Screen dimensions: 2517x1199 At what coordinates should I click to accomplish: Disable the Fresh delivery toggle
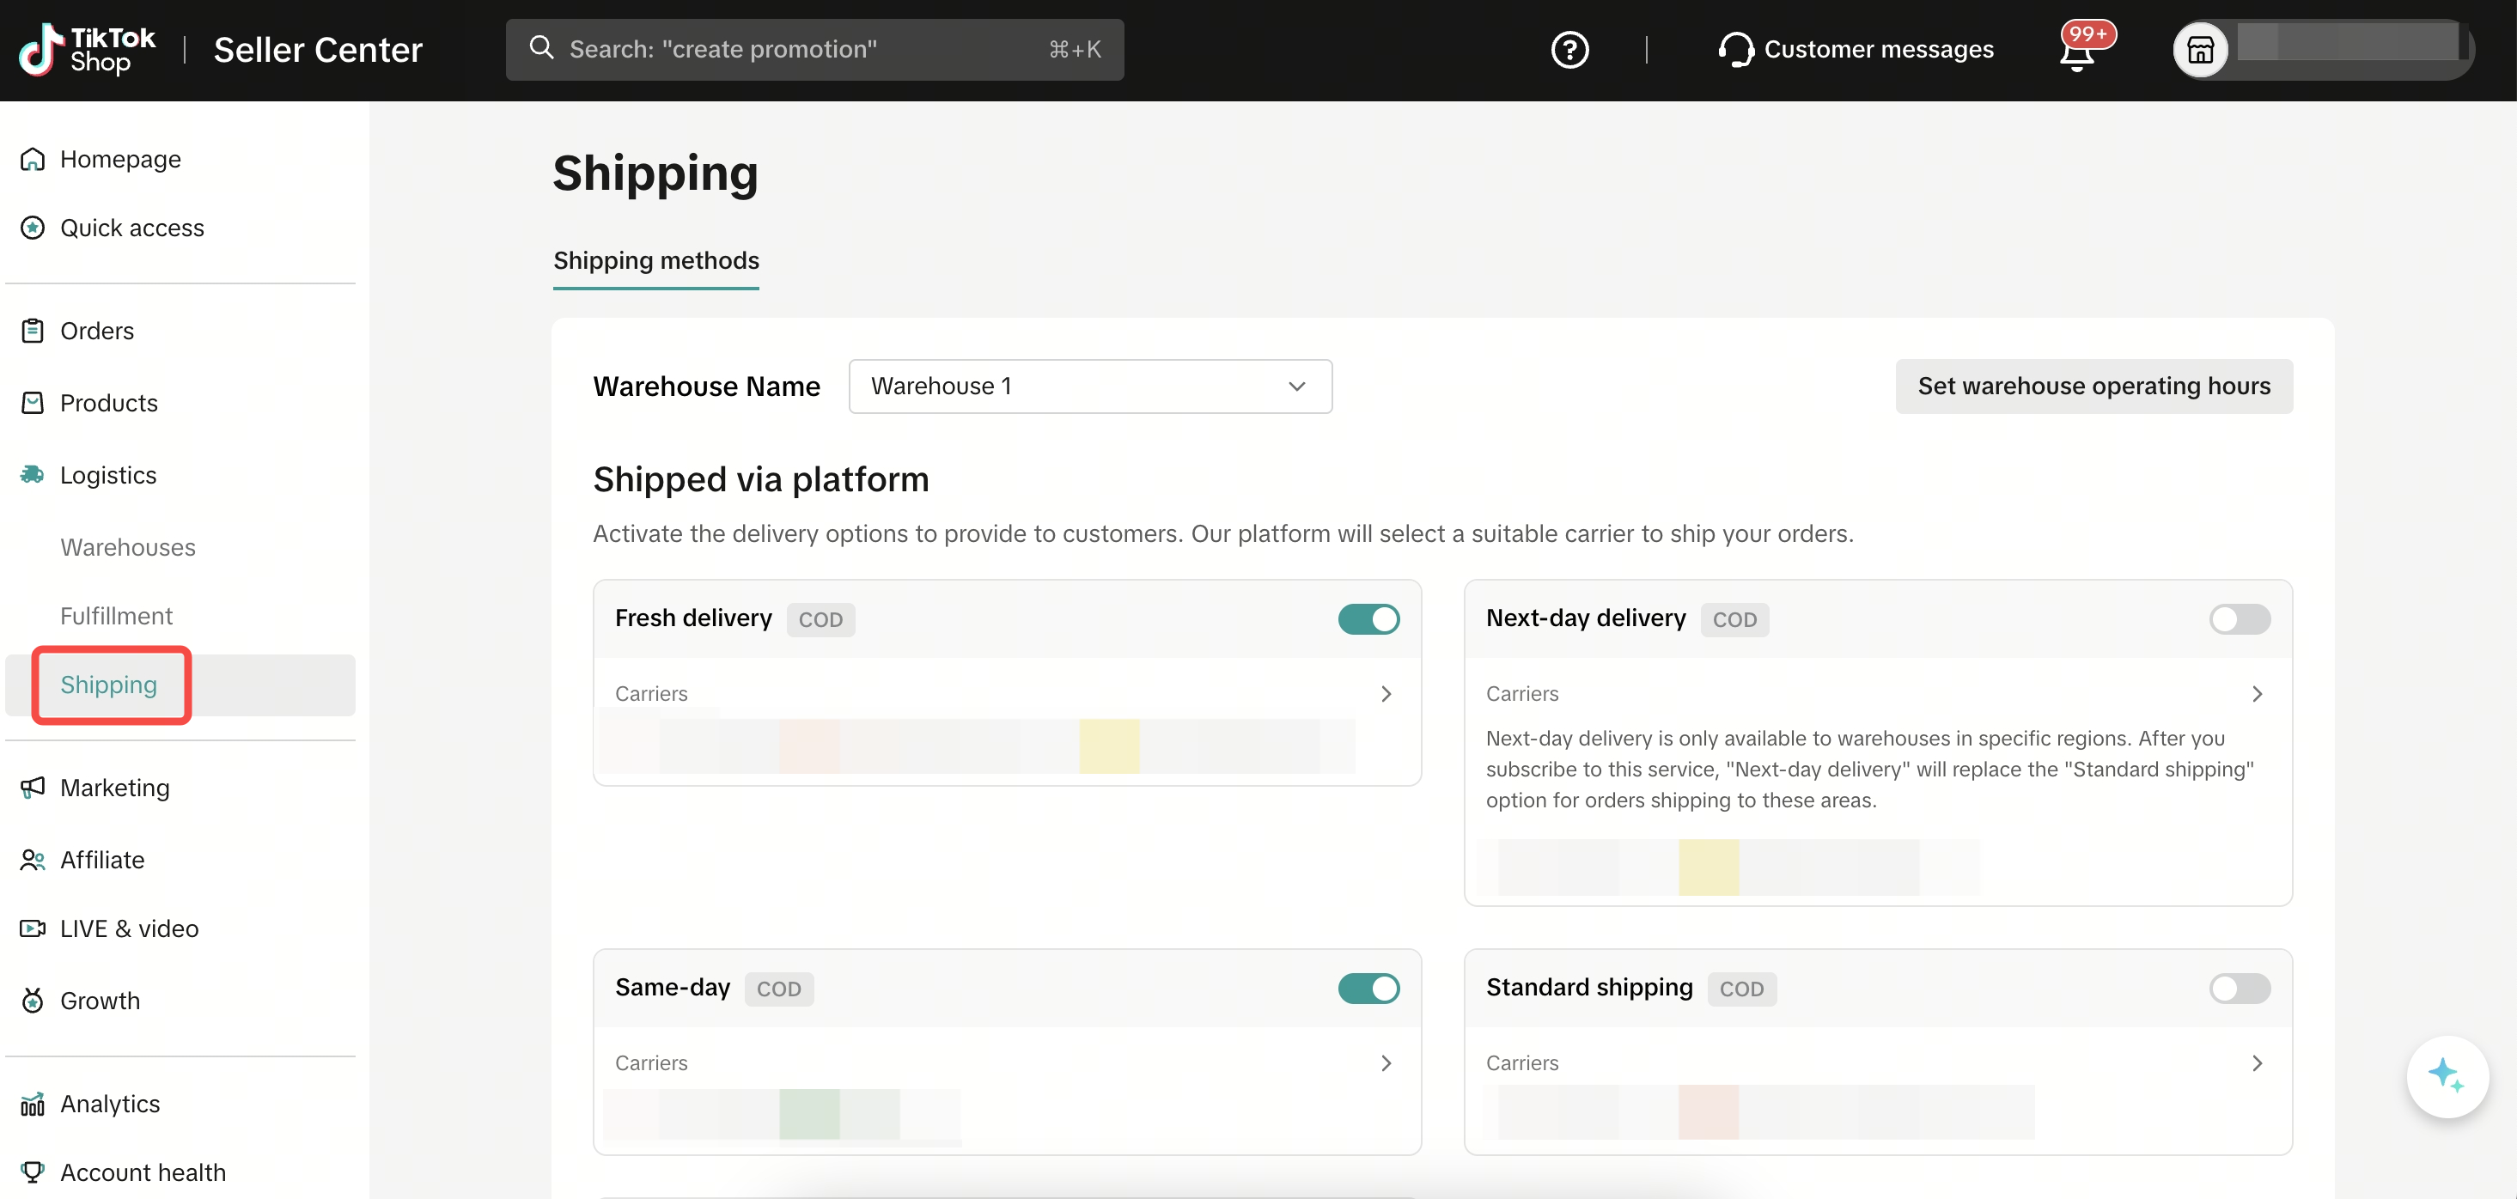point(1368,618)
